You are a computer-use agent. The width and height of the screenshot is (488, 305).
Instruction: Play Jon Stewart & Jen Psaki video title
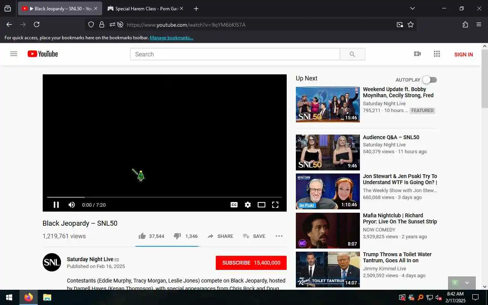pyautogui.click(x=400, y=179)
